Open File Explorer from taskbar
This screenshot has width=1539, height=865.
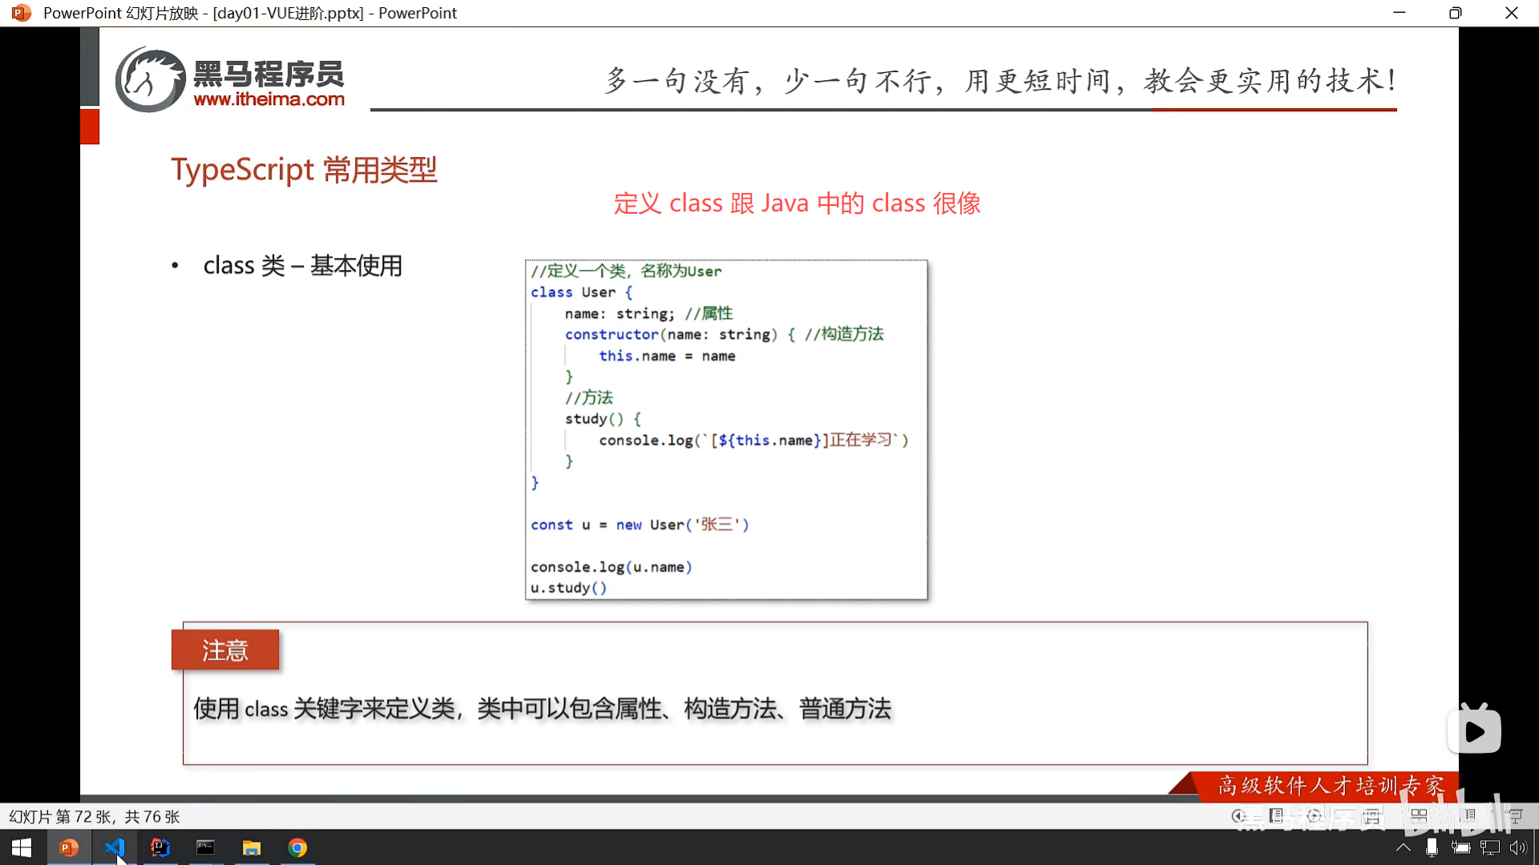pyautogui.click(x=252, y=847)
